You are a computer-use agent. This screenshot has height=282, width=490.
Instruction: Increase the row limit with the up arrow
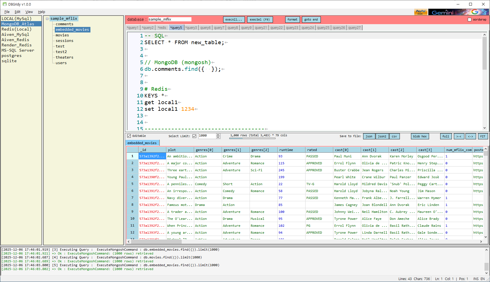click(218, 135)
